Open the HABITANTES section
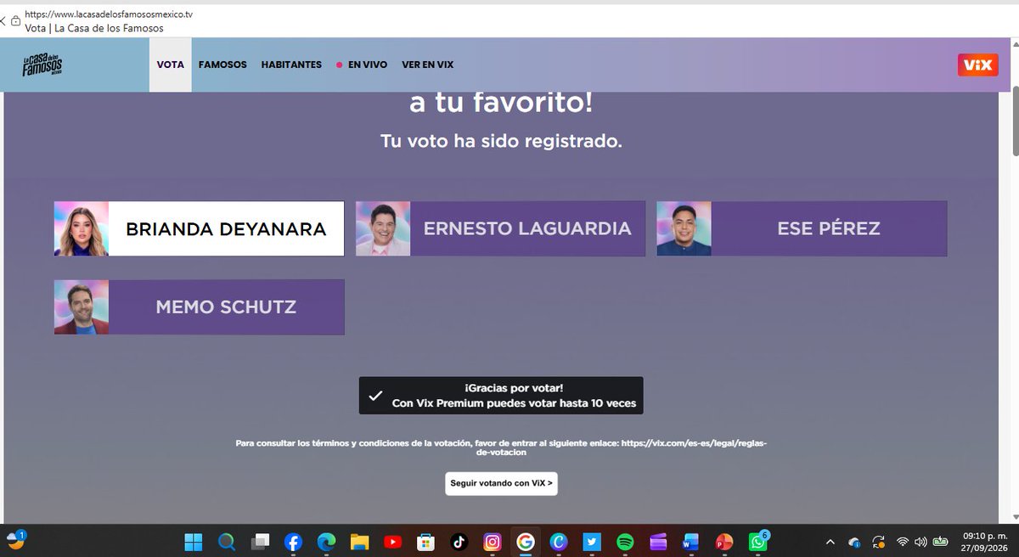 pos(291,65)
